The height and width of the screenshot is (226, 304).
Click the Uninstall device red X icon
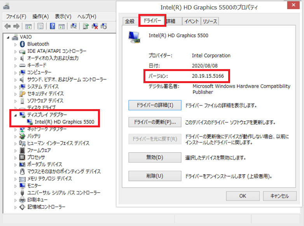click(x=95, y=26)
